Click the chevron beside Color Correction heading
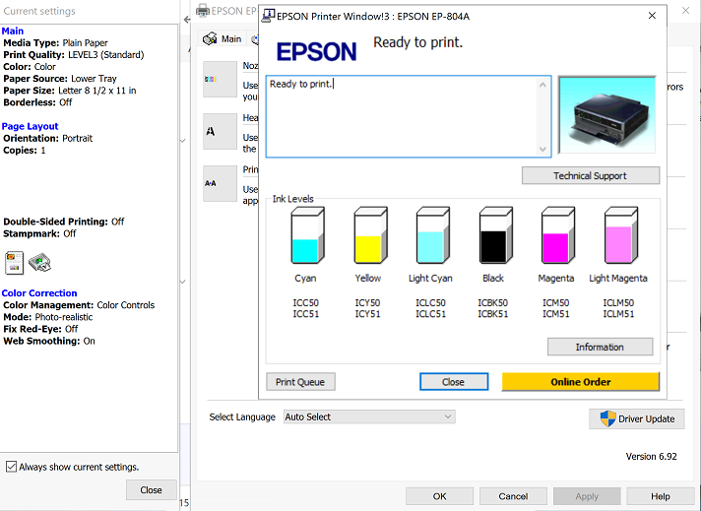The width and height of the screenshot is (701, 511). click(x=182, y=282)
